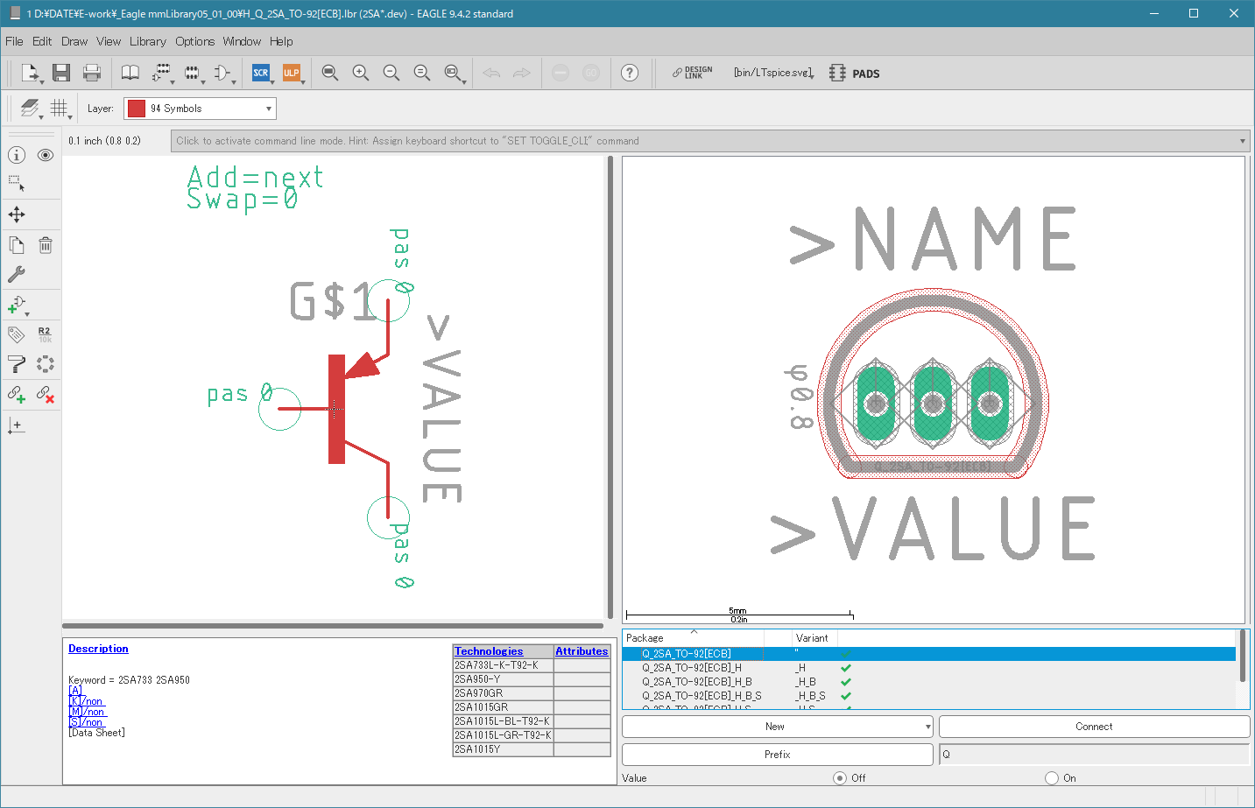Select the Delete trash can tool

click(46, 245)
